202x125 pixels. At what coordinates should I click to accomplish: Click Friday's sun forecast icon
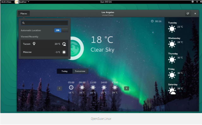[x=172, y=75]
